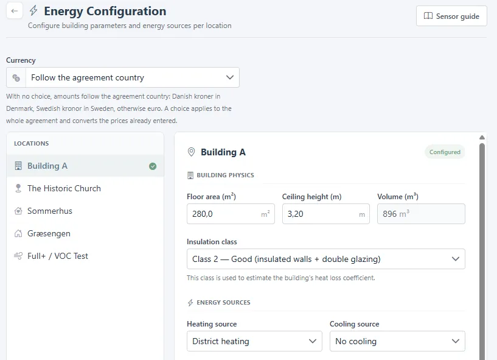Screen dimensions: 497x360
Task: Open the Cooling source dropdown
Action: pyautogui.click(x=397, y=341)
